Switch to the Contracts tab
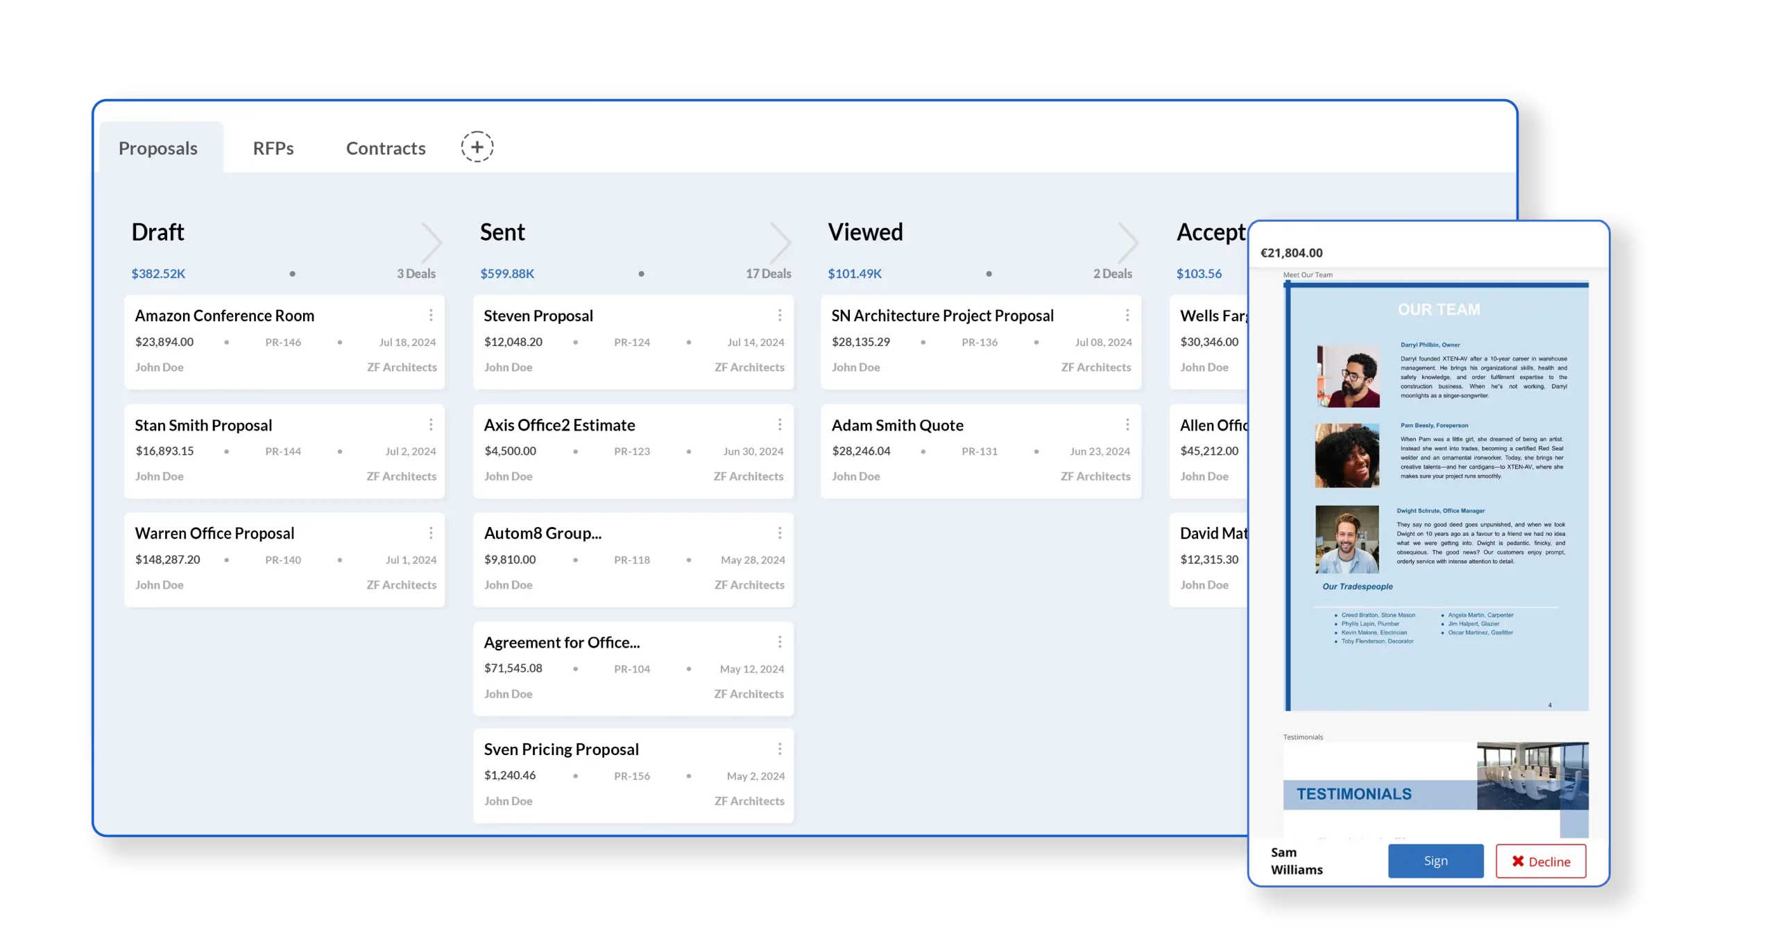The width and height of the screenshot is (1776, 943). 385,147
